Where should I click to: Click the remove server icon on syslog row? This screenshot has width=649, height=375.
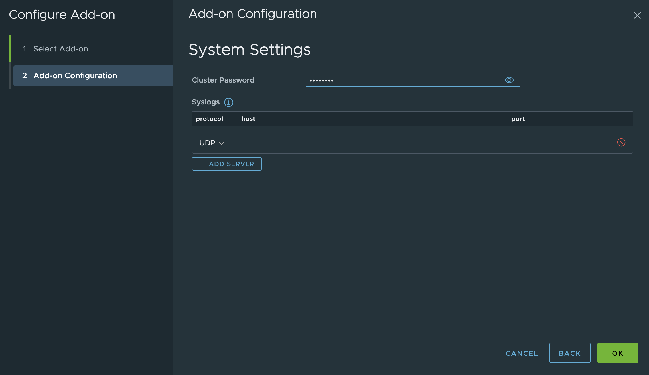[x=622, y=142]
